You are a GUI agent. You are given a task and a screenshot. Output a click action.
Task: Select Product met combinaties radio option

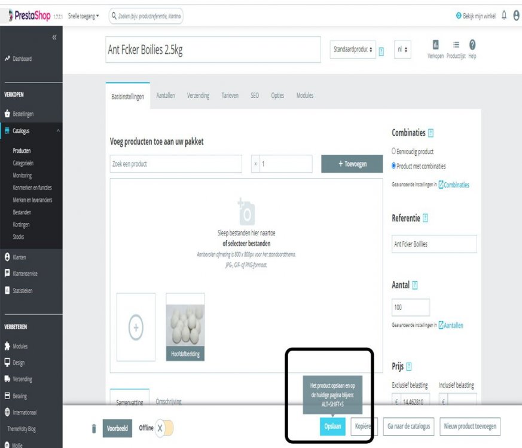click(393, 165)
